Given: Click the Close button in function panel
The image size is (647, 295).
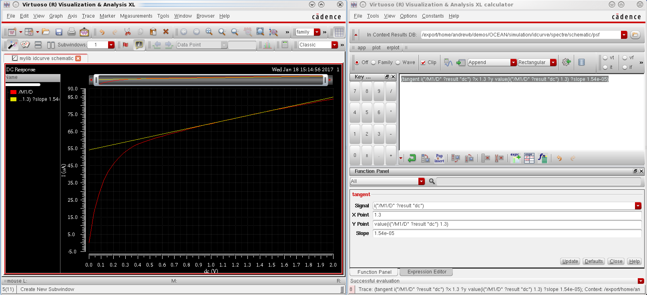Looking at the screenshot, I should tap(616, 261).
